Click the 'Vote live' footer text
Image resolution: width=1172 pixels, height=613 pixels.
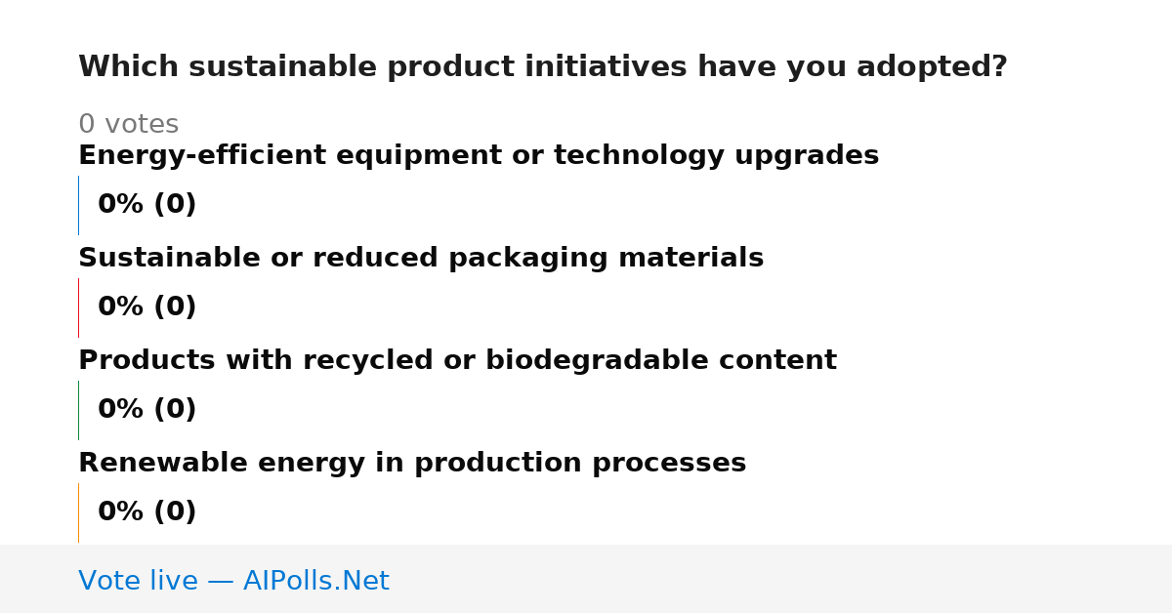coord(138,582)
